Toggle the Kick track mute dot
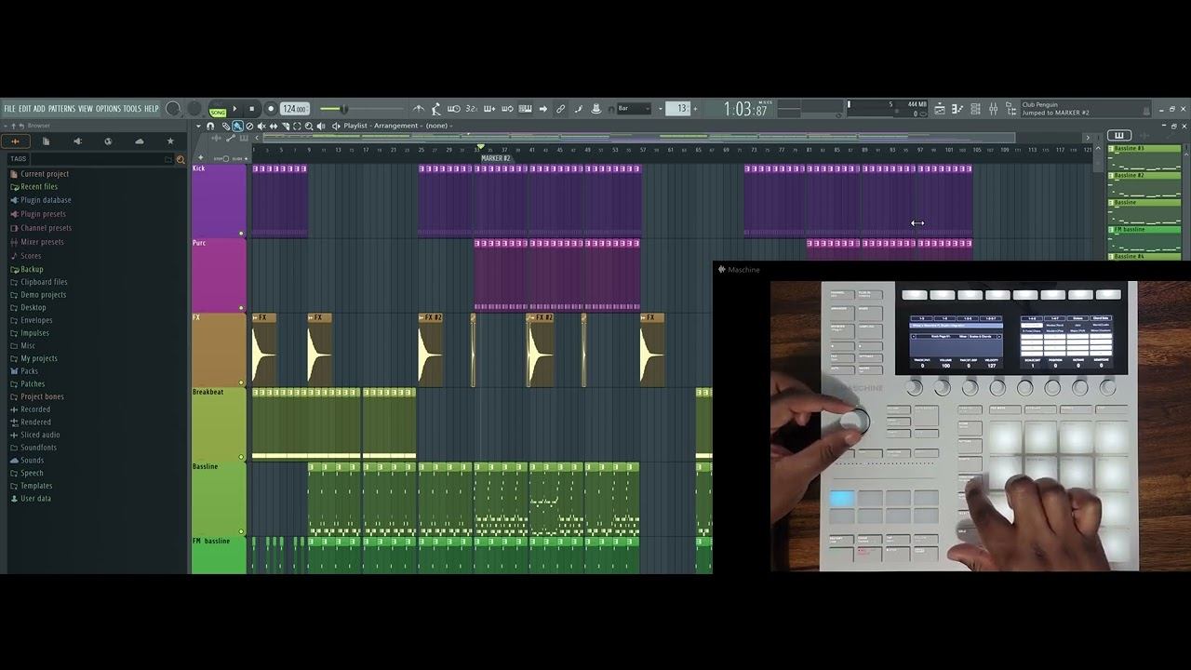The width and height of the screenshot is (1191, 670). pyautogui.click(x=241, y=234)
